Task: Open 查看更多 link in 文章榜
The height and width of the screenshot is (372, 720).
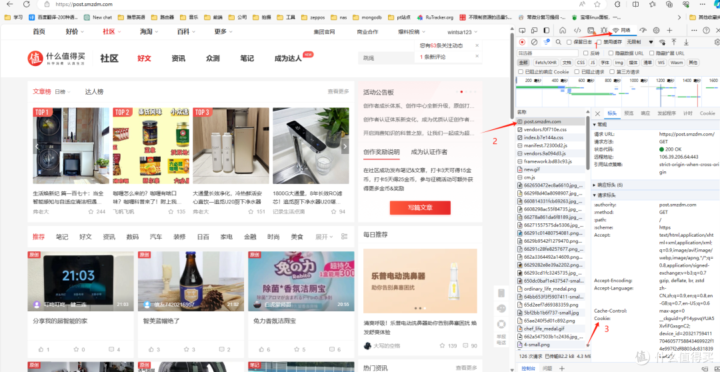Action: (338, 92)
